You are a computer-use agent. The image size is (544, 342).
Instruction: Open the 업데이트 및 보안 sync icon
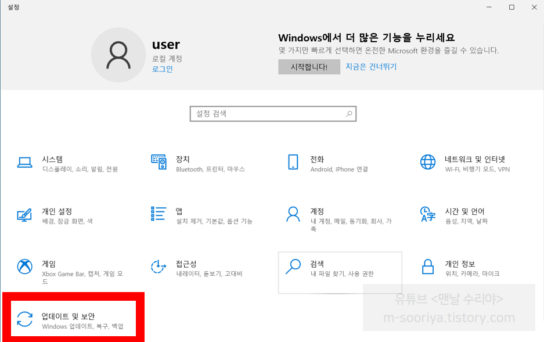point(24,319)
